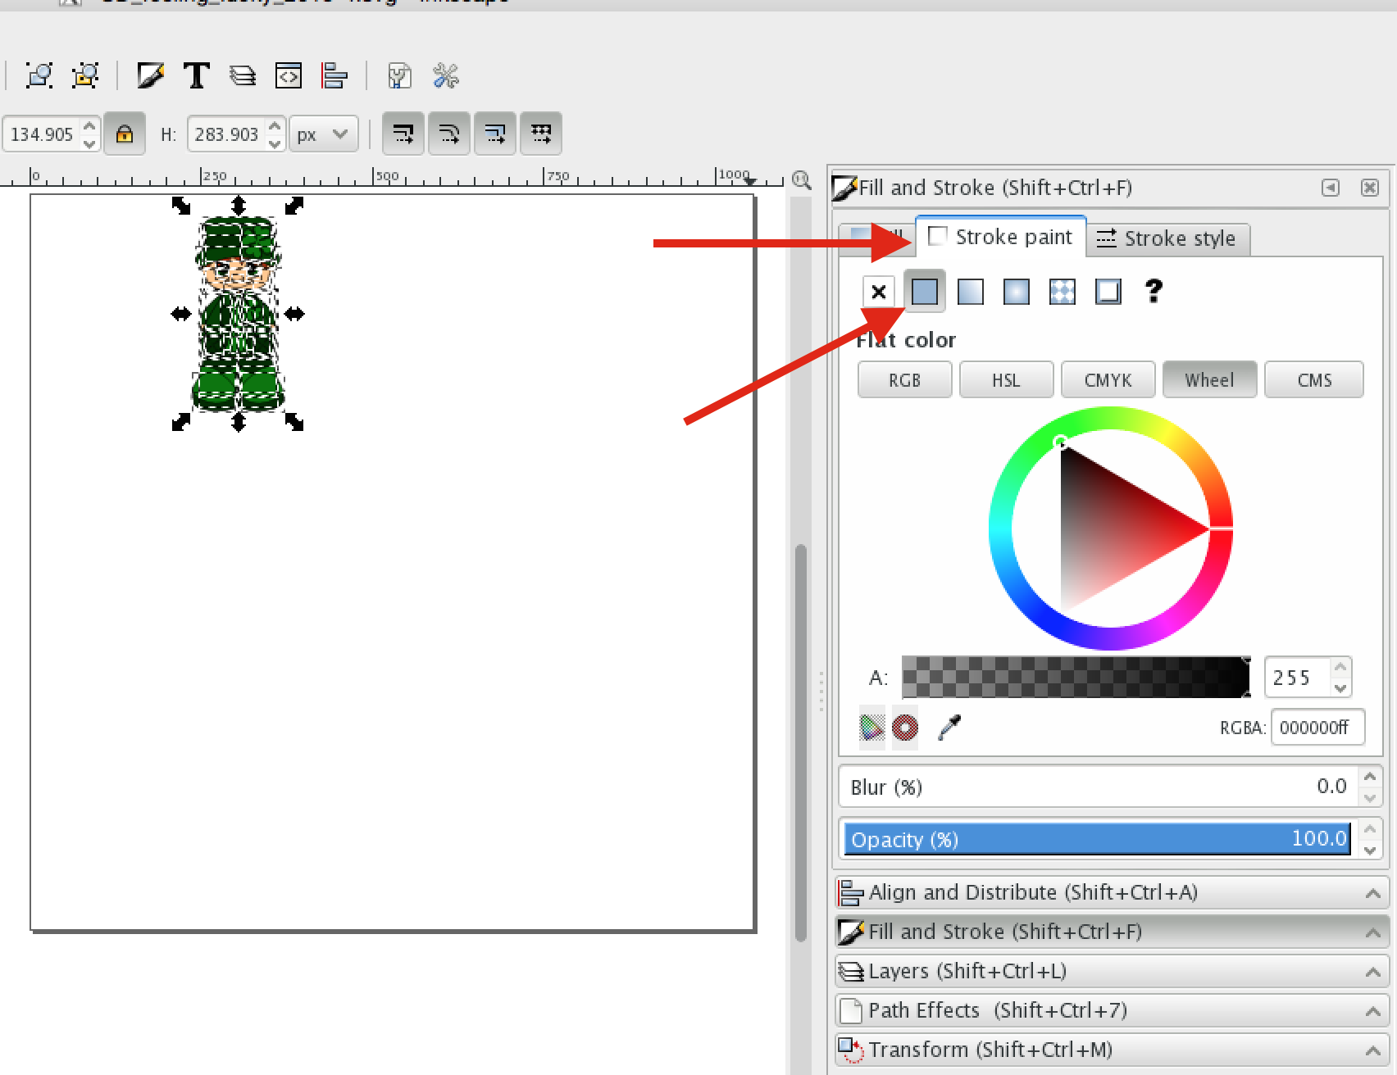Expand the Transform panel
The width and height of the screenshot is (1397, 1075).
point(1112,1050)
